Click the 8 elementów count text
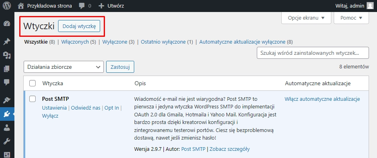Screen dimensions: 377x158 (354, 67)
